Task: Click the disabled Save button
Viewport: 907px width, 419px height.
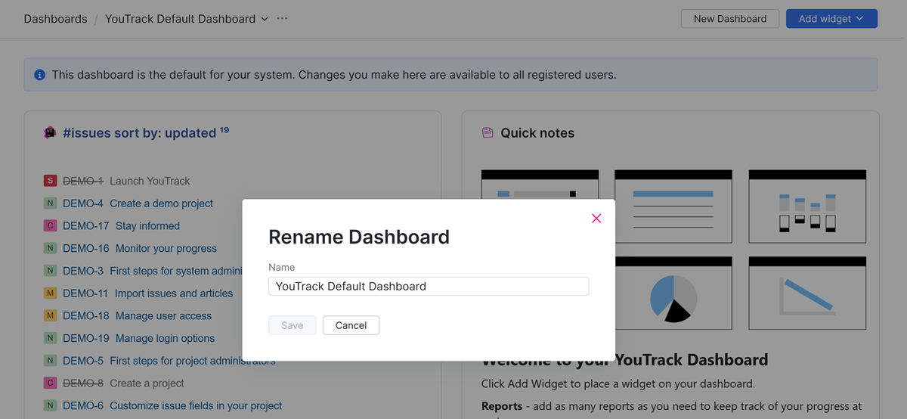Action: (x=292, y=325)
